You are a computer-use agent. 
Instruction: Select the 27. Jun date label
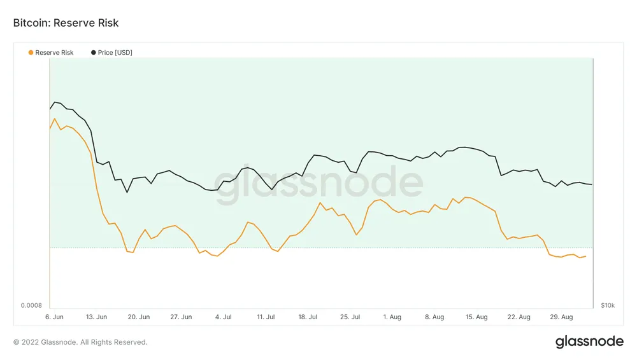tap(182, 317)
